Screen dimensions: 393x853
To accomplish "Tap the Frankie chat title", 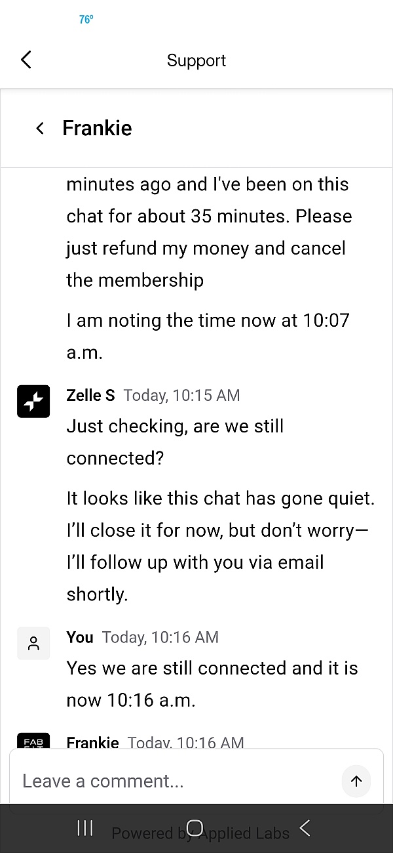I will click(97, 128).
